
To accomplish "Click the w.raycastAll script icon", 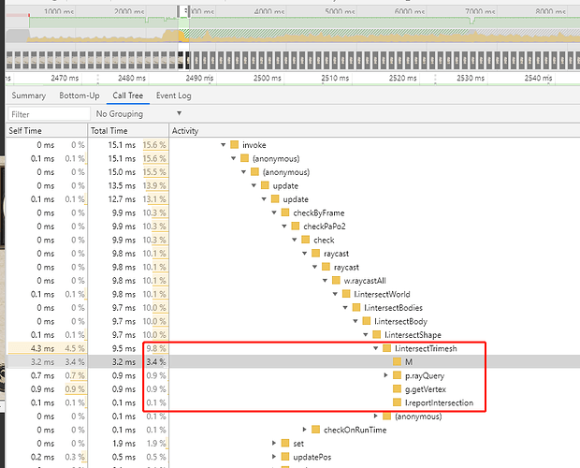I will tap(336, 281).
